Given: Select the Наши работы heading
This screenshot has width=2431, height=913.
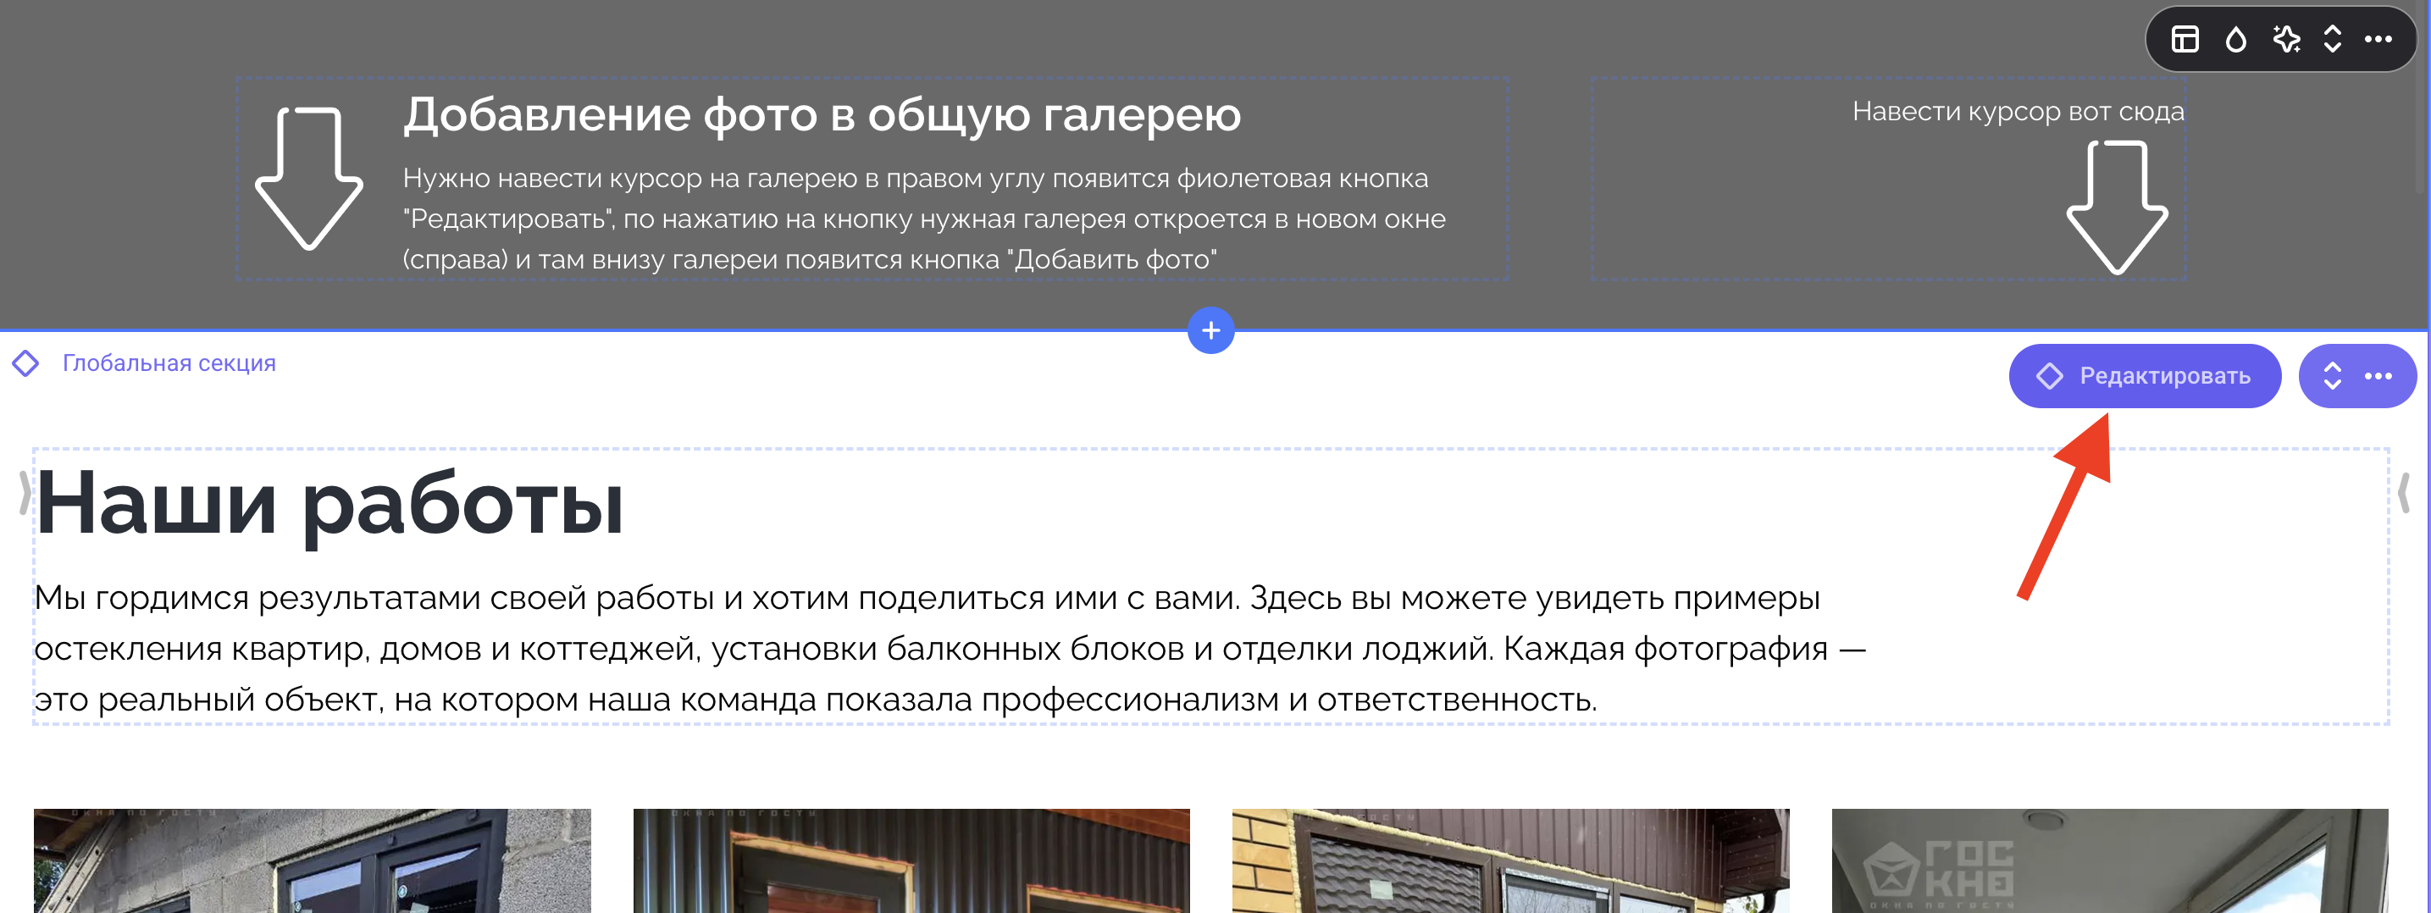Looking at the screenshot, I should (x=329, y=505).
